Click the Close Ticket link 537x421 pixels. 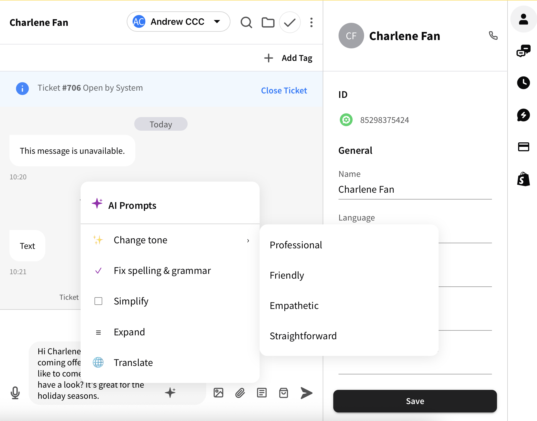[284, 90]
